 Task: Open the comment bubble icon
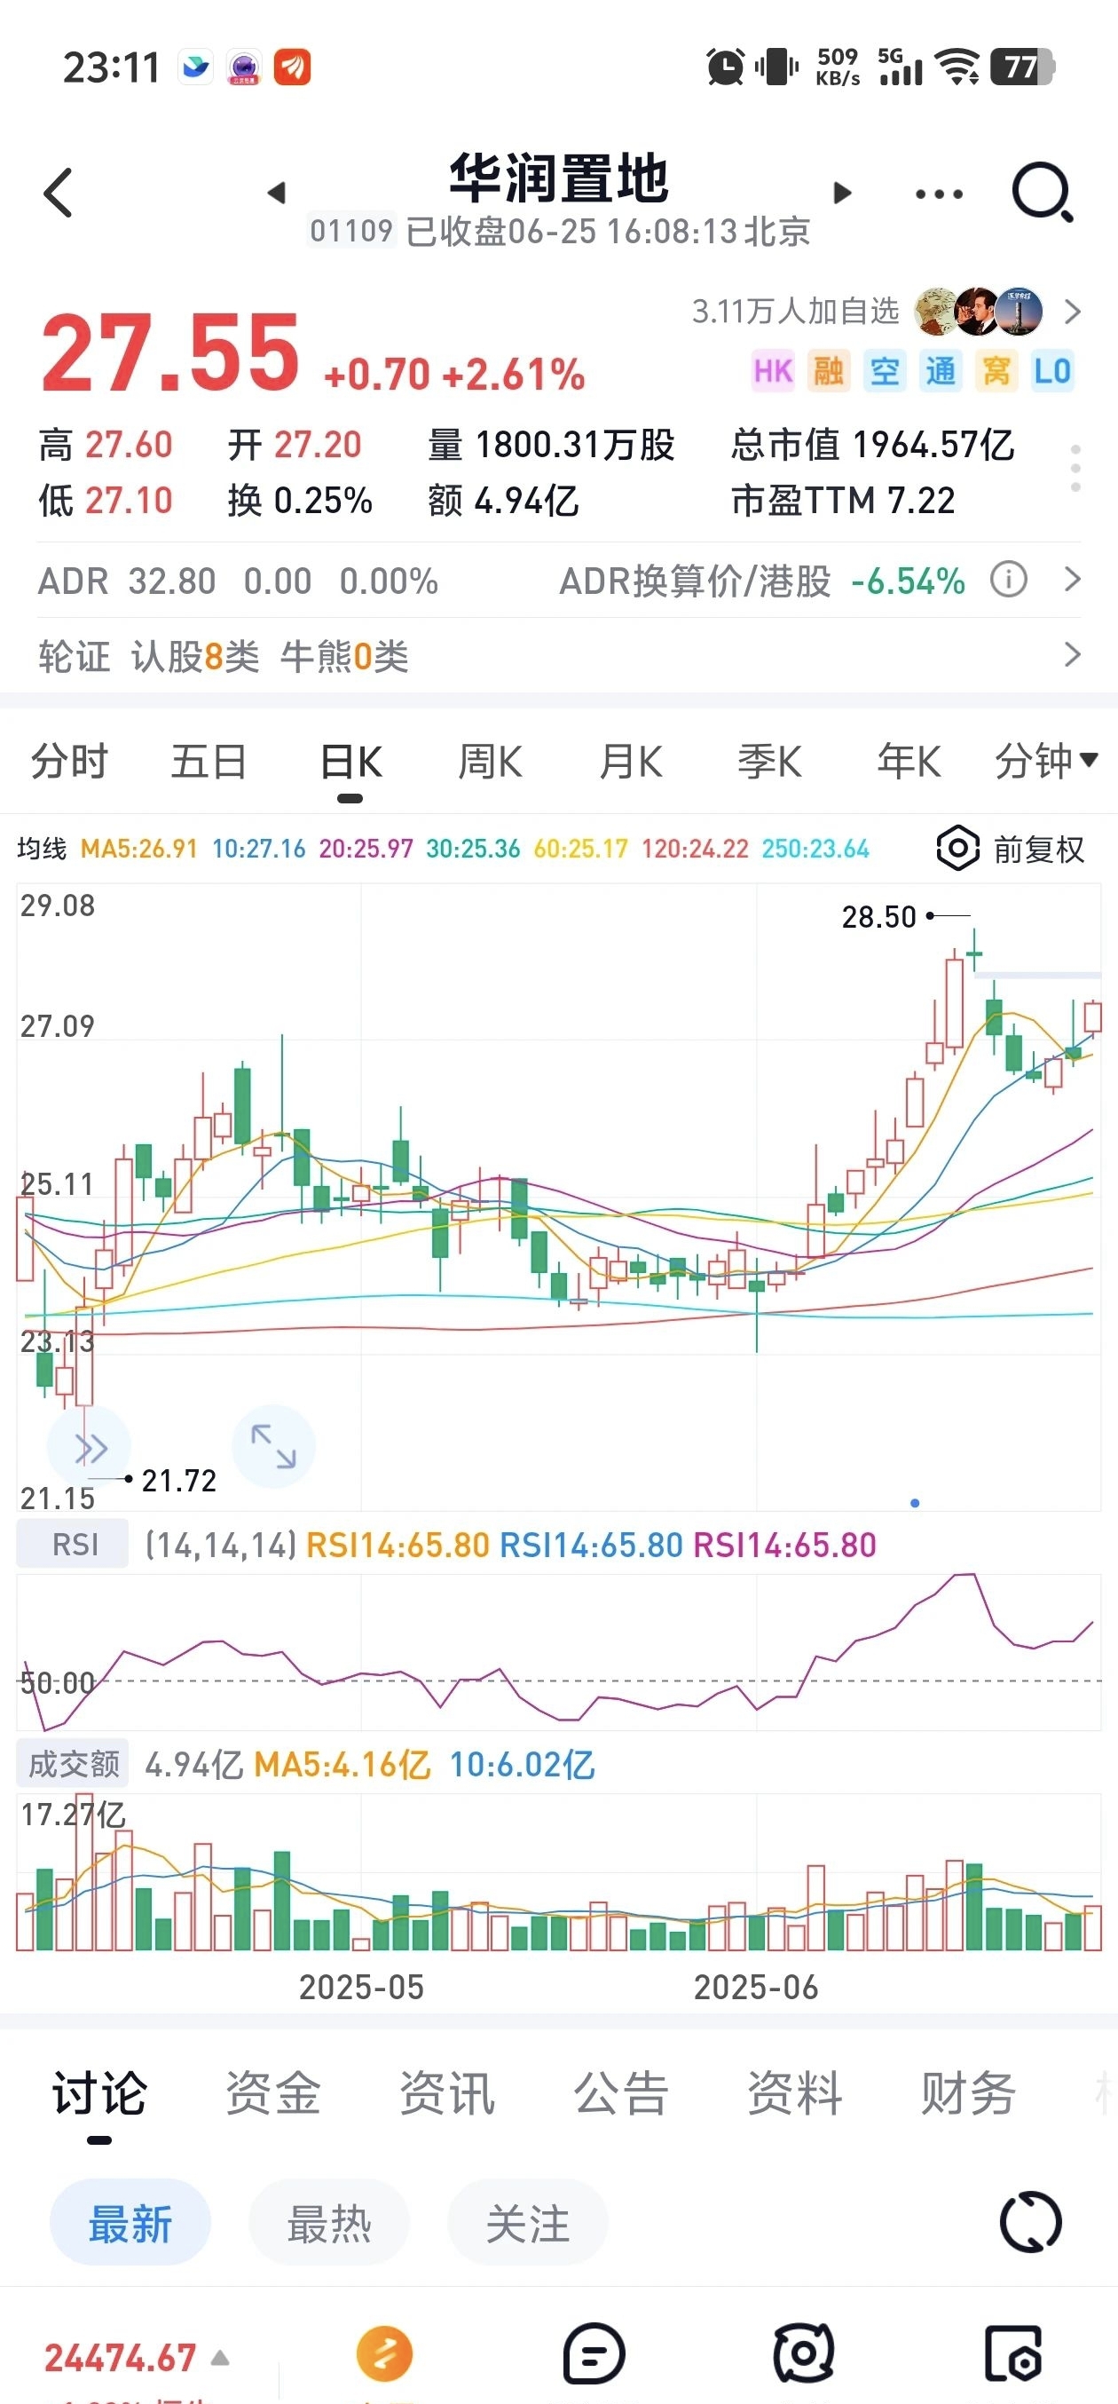594,2353
